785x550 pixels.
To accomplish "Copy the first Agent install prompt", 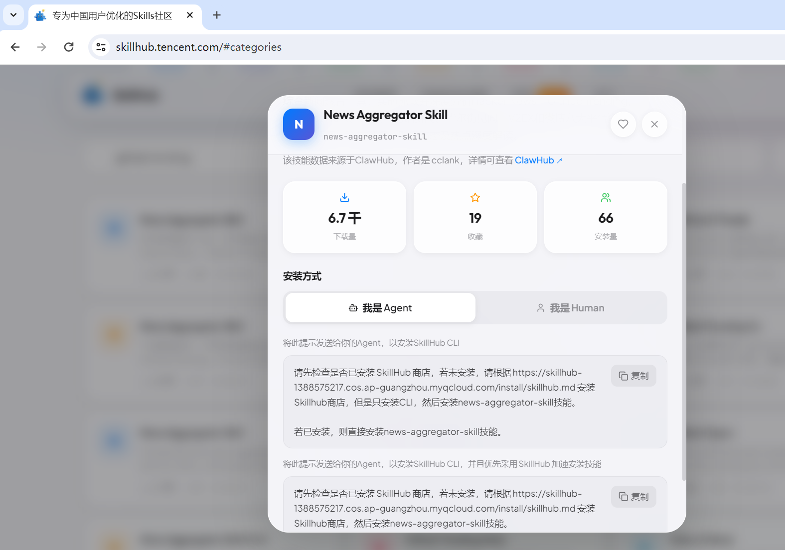I will pos(633,376).
